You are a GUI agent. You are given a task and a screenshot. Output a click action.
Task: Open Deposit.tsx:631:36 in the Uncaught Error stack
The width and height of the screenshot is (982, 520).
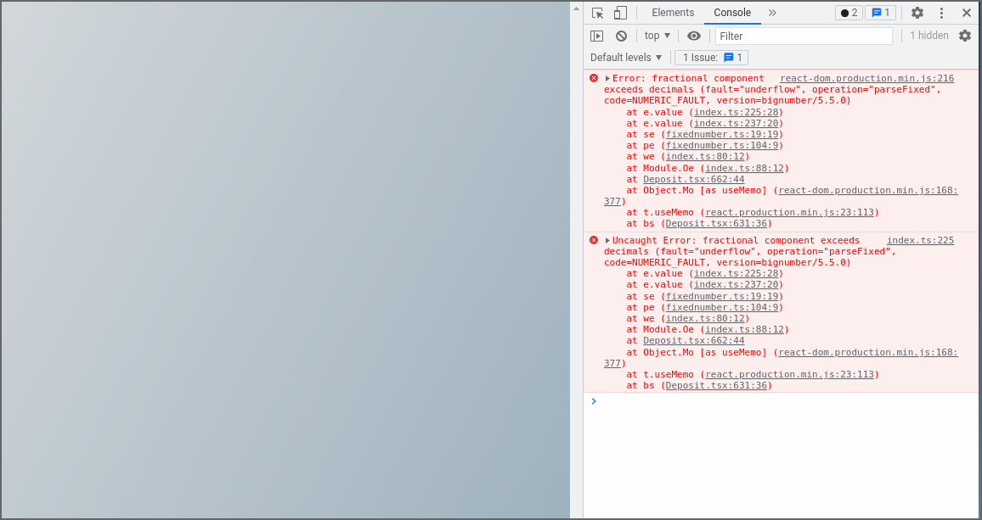(x=716, y=385)
